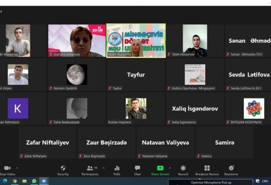Click the Zaur Bəşirzadə name label
The image size is (271, 185).
point(94,156)
